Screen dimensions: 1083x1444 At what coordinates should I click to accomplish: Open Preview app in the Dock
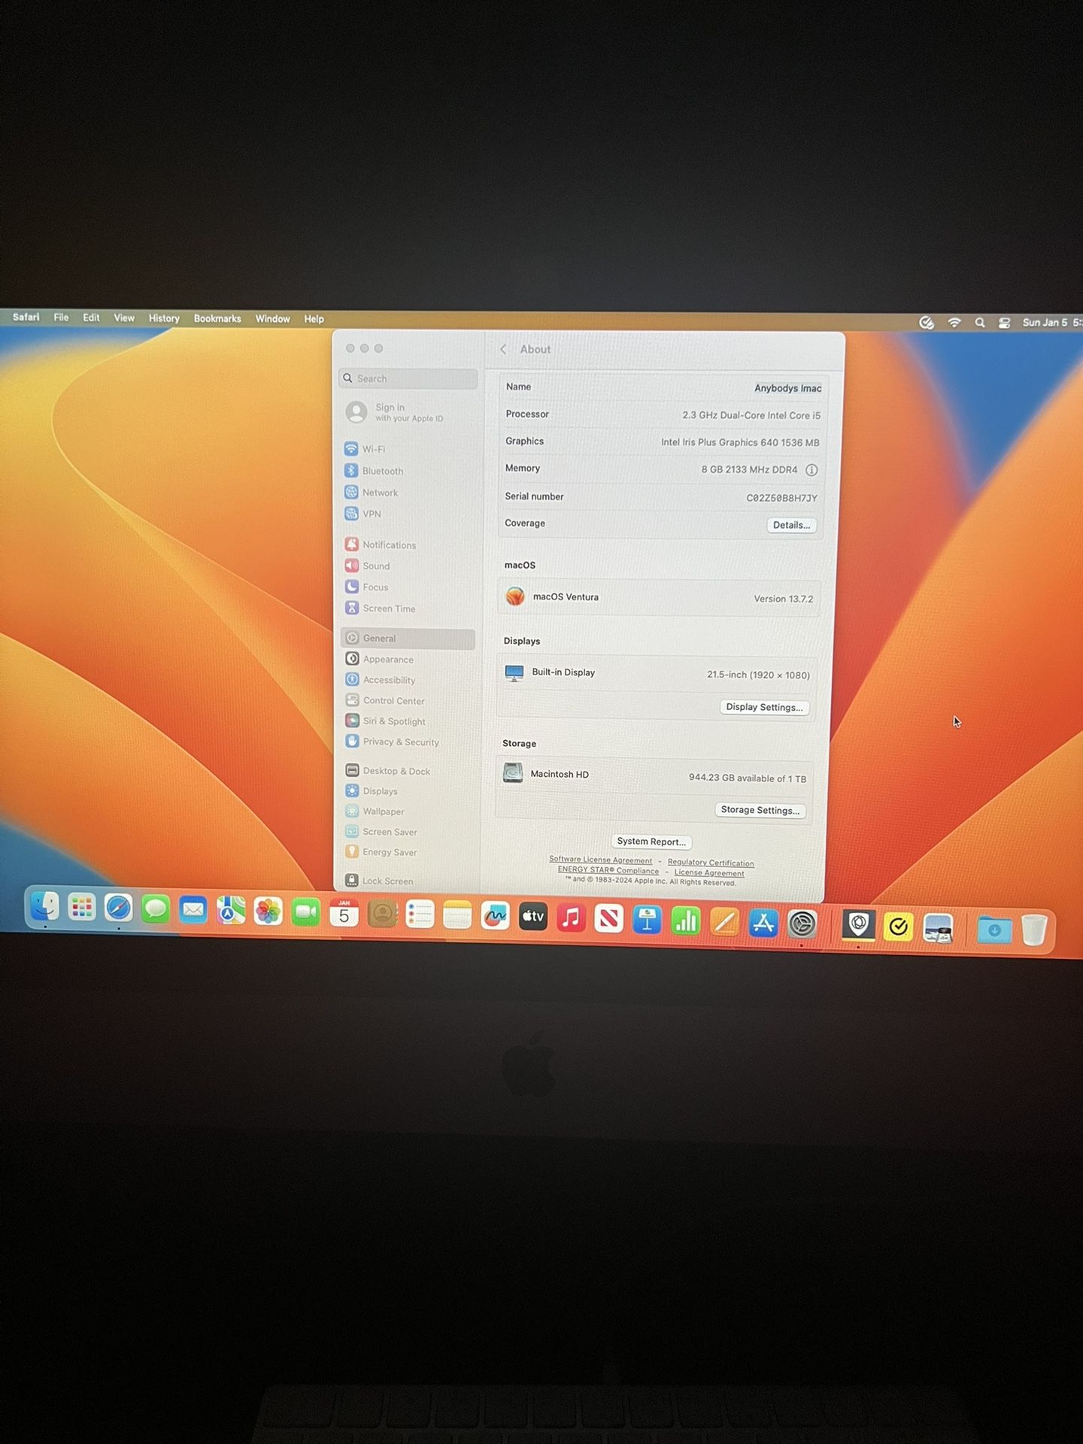(x=938, y=929)
